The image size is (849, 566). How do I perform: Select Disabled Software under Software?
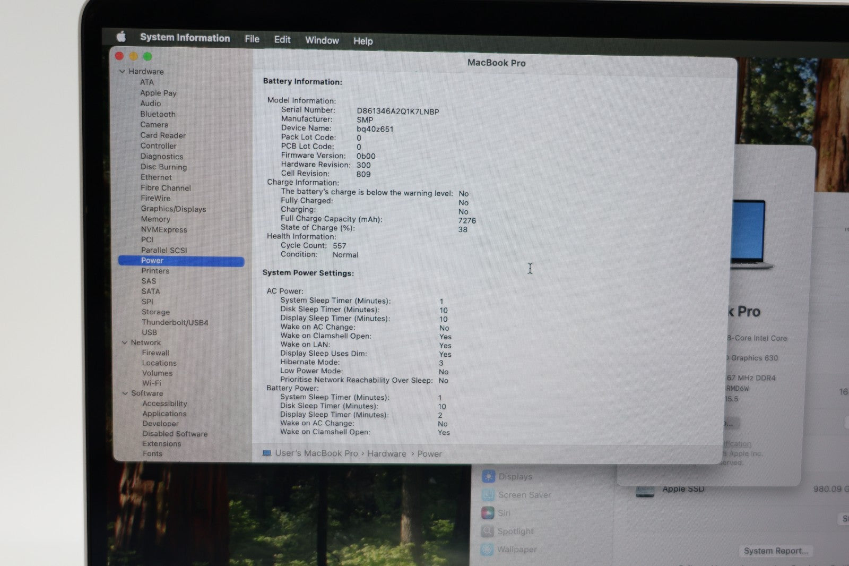(175, 434)
